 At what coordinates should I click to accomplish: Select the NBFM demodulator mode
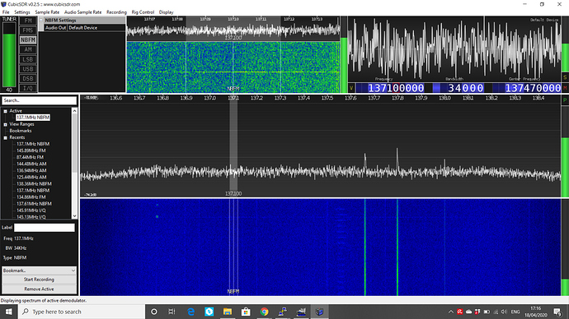(28, 39)
